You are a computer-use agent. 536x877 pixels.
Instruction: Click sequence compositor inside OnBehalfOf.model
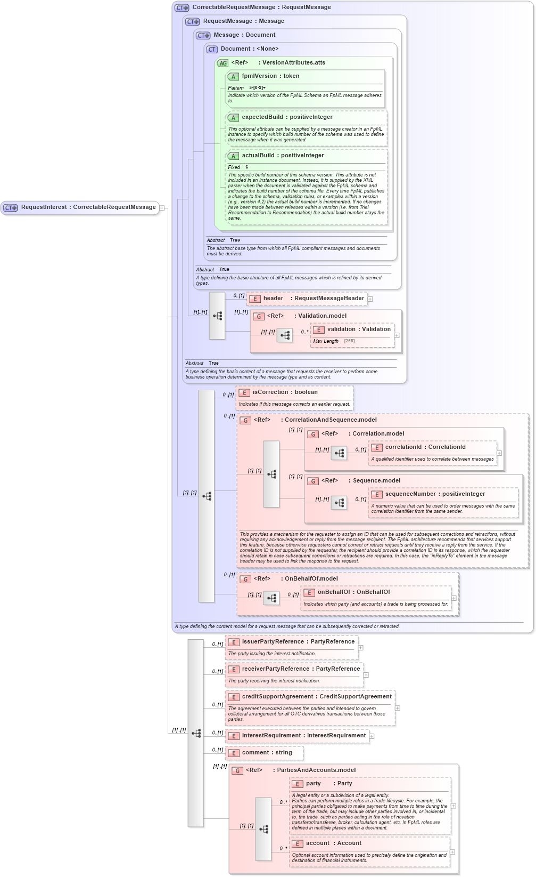271,598
